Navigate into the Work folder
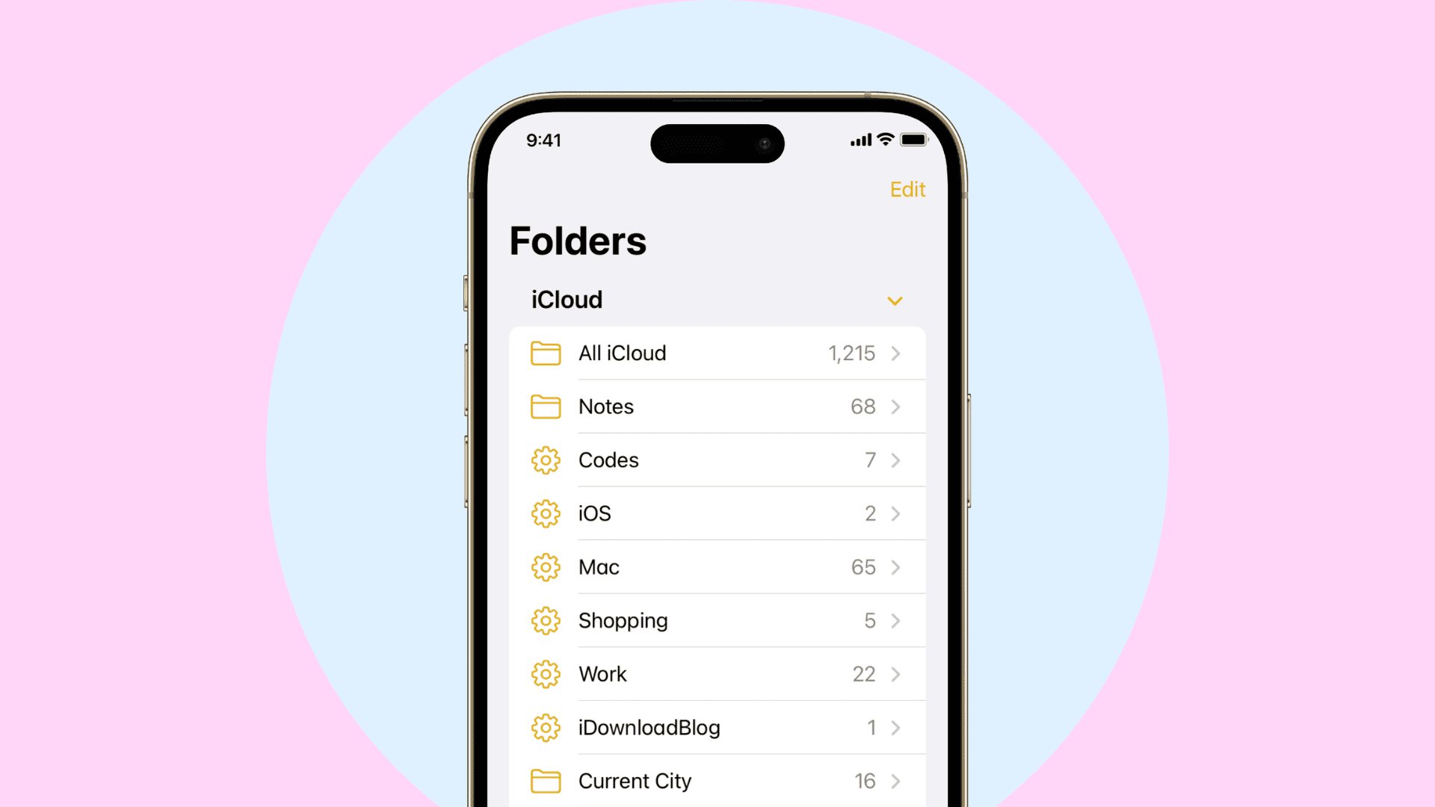The height and width of the screenshot is (807, 1435). [x=717, y=674]
